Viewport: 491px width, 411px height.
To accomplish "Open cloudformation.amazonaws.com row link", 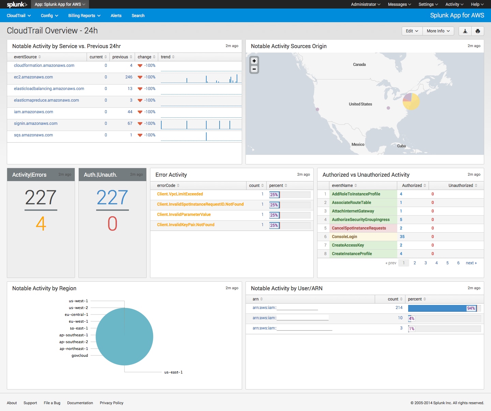I will coord(44,65).
